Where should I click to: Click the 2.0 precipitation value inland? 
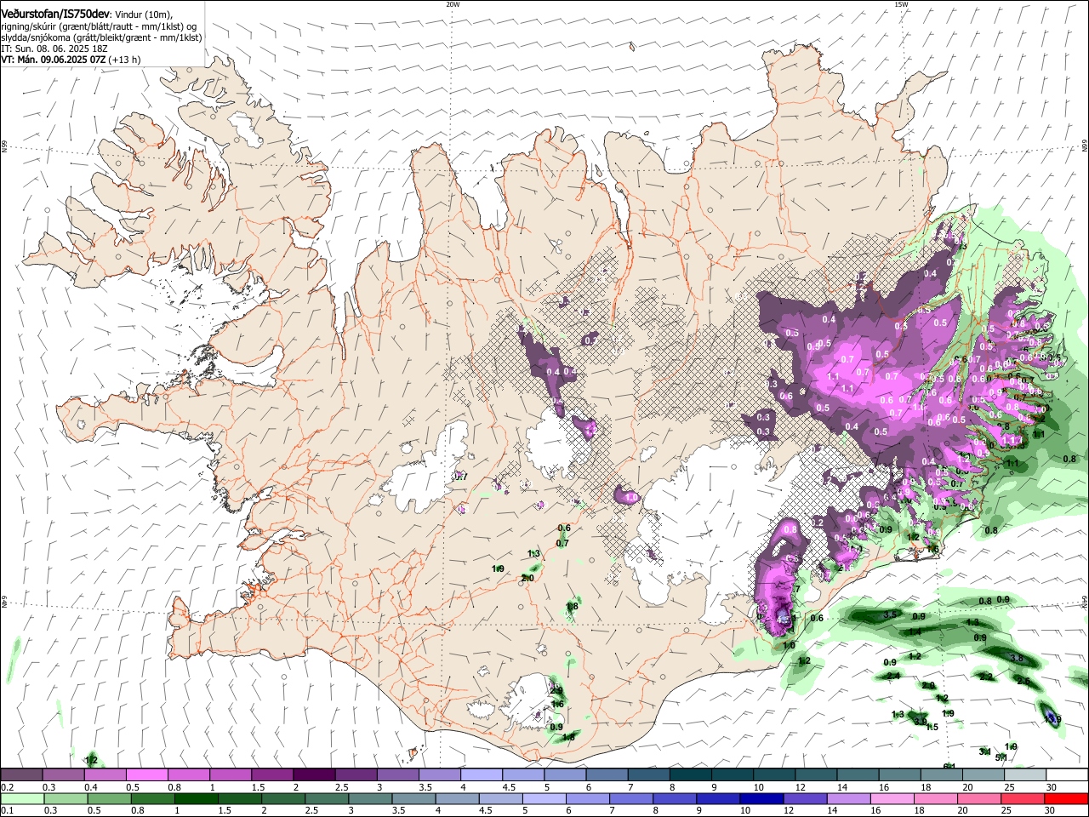[527, 578]
